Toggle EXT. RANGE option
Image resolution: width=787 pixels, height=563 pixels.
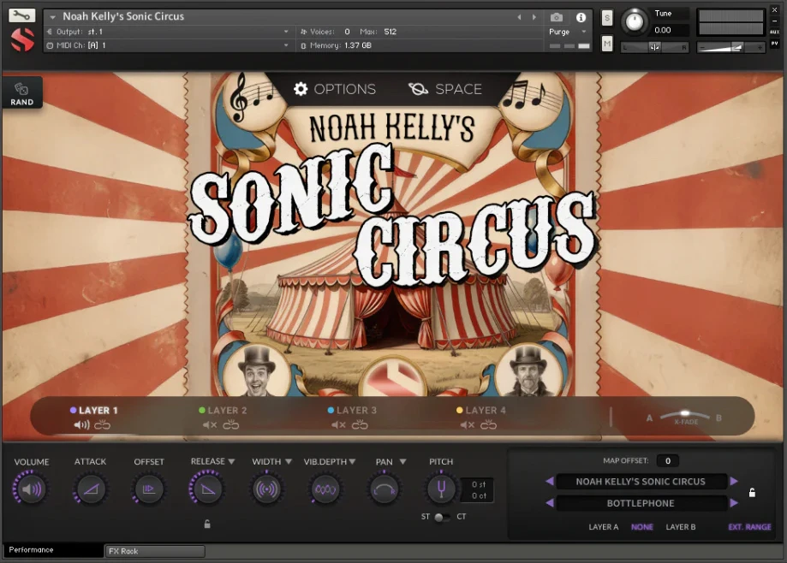coord(749,527)
